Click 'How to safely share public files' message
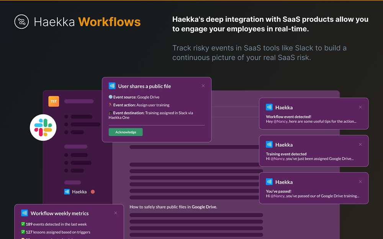 [173, 207]
